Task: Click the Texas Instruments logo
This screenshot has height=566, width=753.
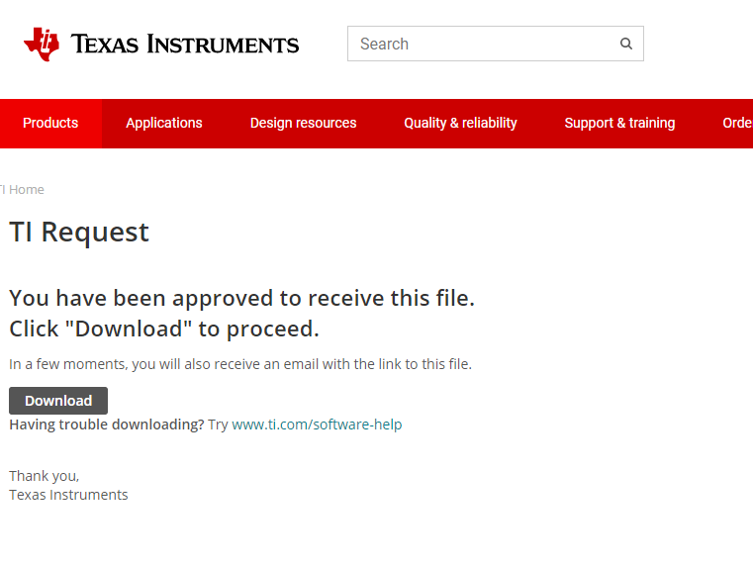Action: [x=161, y=45]
